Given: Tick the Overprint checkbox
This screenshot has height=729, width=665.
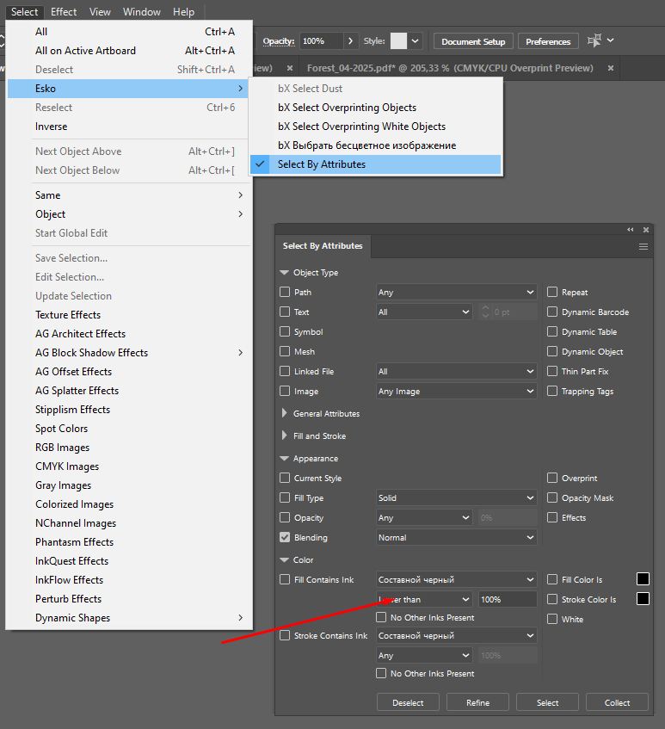Looking at the screenshot, I should click(x=552, y=479).
